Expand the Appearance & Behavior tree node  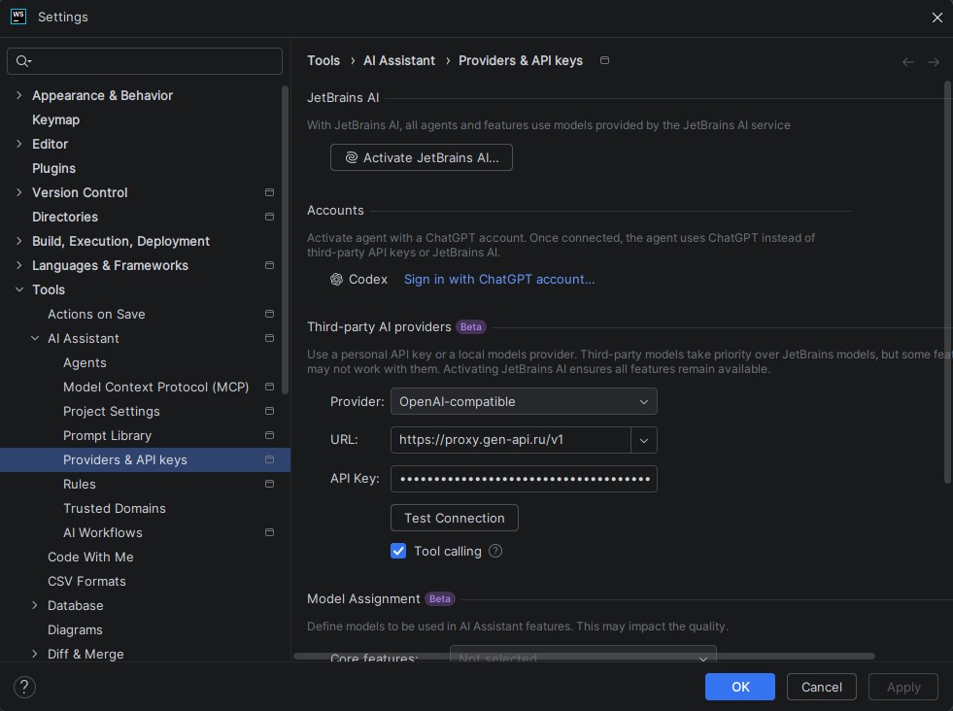coord(18,95)
